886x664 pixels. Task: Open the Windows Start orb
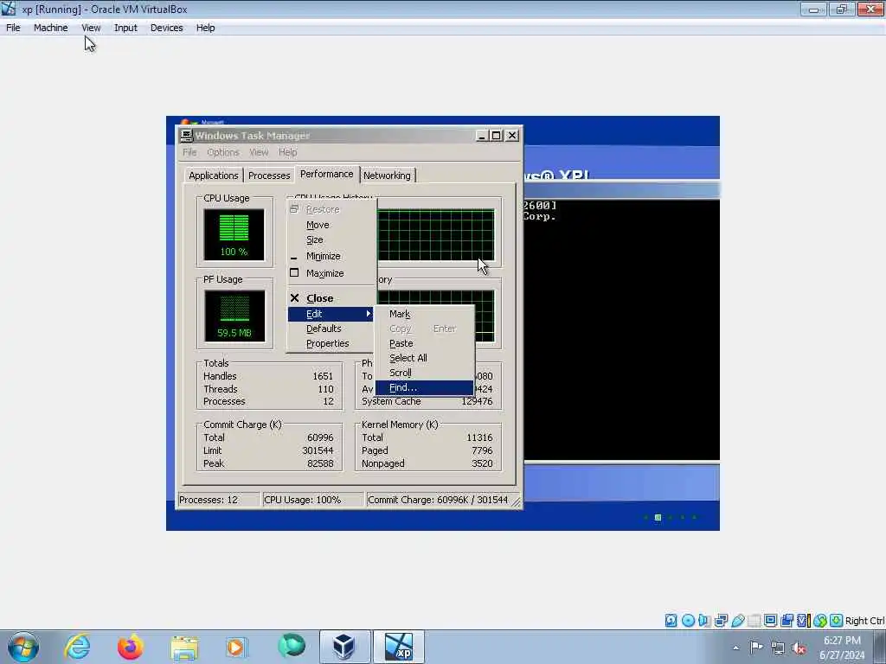click(x=23, y=647)
